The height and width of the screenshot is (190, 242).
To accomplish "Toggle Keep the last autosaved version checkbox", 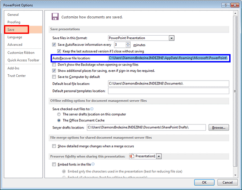I will pyautogui.click(x=59, y=51).
